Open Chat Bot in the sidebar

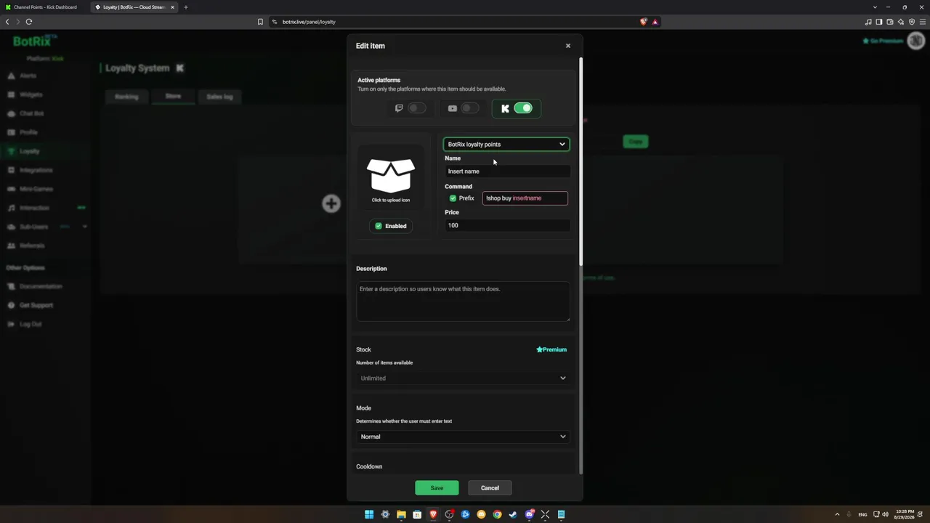31,113
